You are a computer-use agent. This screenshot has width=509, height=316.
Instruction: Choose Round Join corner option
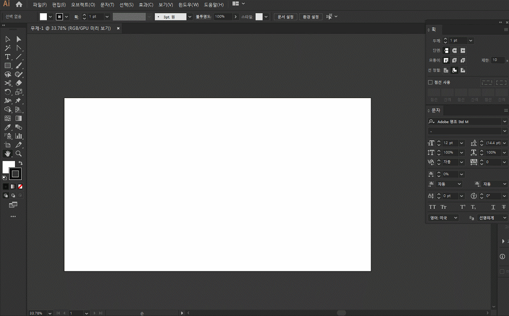coord(455,60)
